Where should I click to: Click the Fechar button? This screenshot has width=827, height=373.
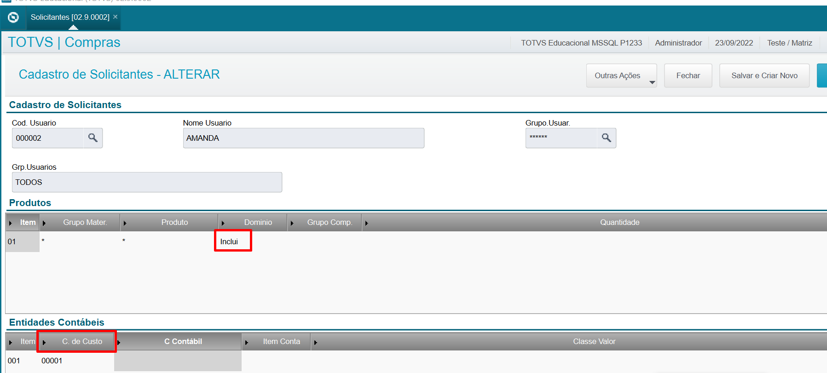click(x=688, y=75)
